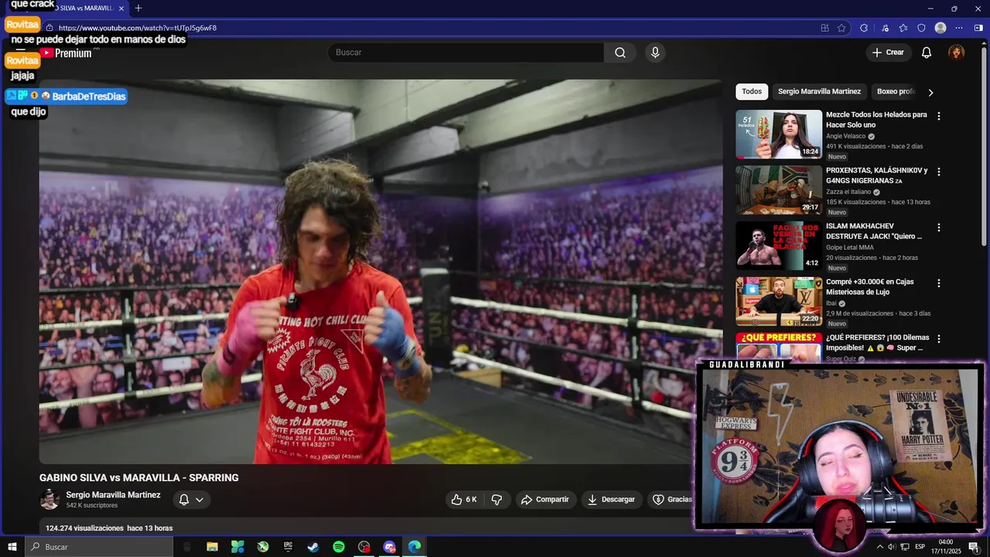Screen dimensions: 990x557
Task: Close the current YouTube tab
Action: pyautogui.click(x=121, y=8)
